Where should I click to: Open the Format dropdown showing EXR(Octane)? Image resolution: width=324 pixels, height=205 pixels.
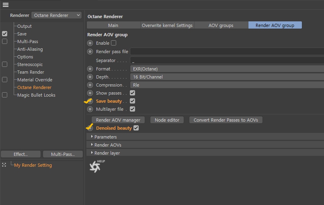[227, 69]
